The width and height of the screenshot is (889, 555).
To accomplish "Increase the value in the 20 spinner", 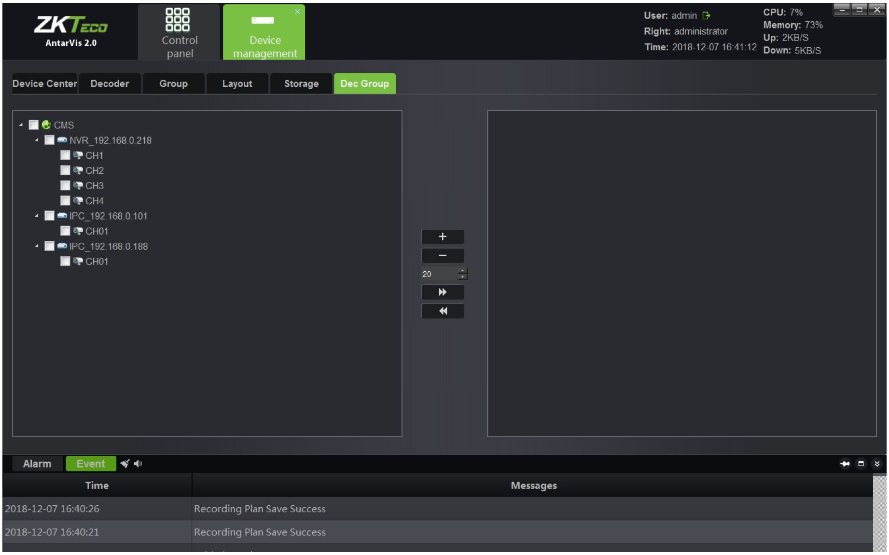I will coord(462,271).
